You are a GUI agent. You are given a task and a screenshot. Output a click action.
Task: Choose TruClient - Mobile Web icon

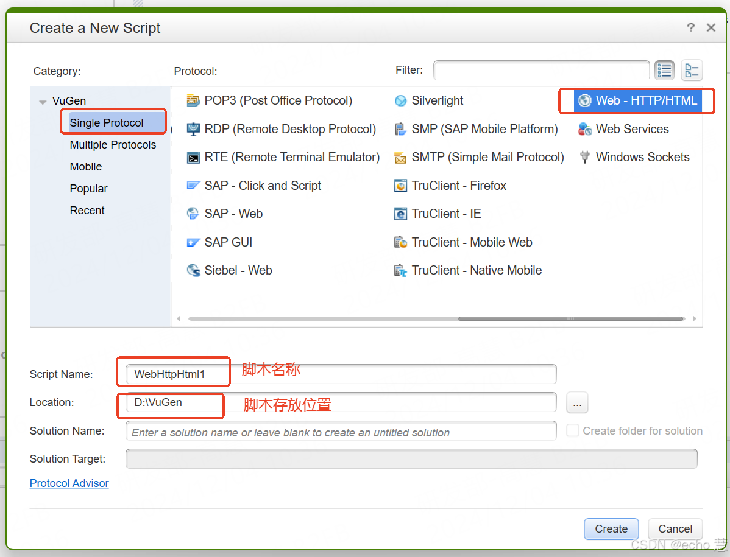[x=400, y=242]
